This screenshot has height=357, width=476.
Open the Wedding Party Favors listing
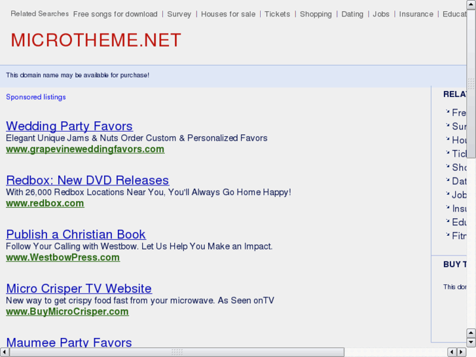click(x=69, y=126)
